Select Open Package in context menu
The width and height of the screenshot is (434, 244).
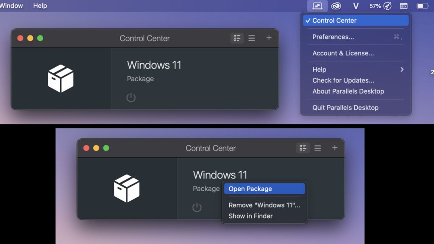click(x=264, y=189)
